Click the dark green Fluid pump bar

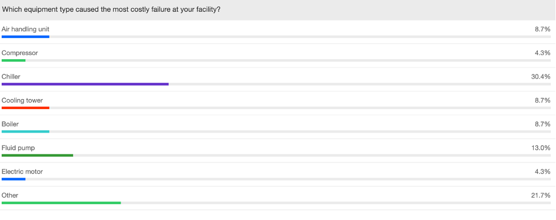[x=37, y=155]
